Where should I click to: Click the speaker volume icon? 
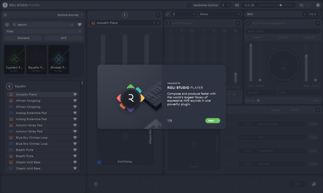point(237,5)
